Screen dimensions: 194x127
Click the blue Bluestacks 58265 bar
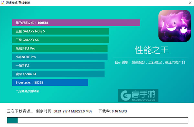point(50,82)
